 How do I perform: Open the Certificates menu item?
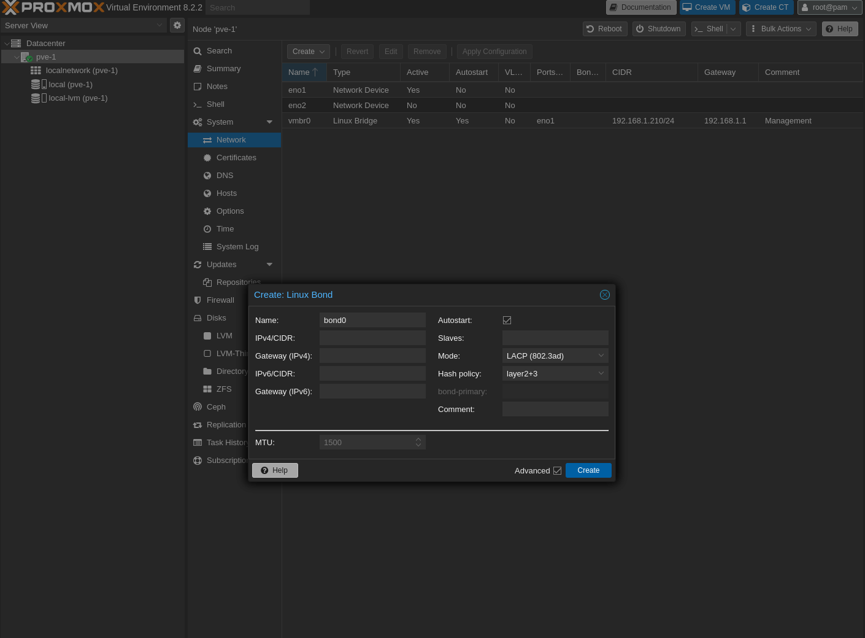point(236,158)
